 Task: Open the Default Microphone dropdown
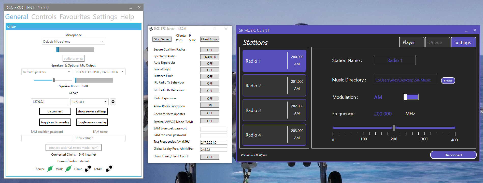[x=73, y=41]
